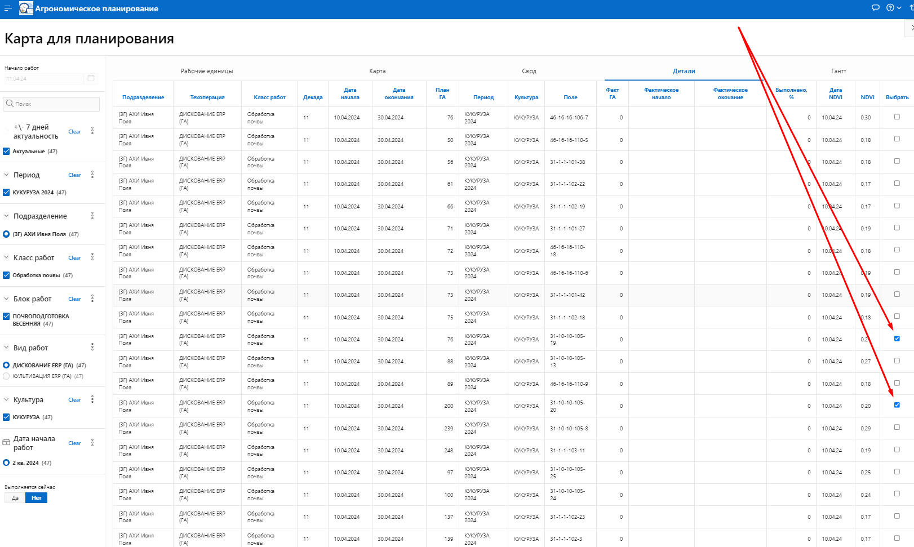This screenshot has height=547, width=914.
Task: Uncheck the Актуальные filter checkbox
Action: 7,152
